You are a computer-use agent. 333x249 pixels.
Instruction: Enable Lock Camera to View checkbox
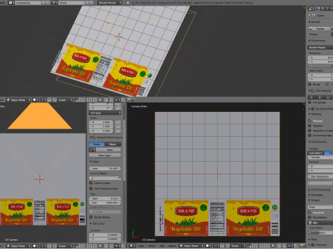pyautogui.click(x=91, y=188)
